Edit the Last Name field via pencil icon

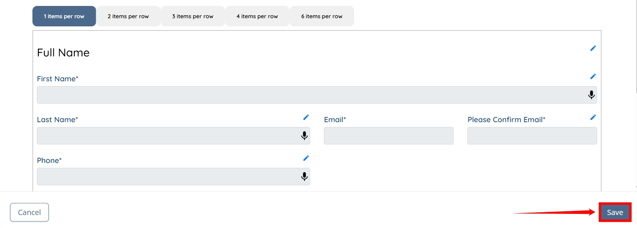click(306, 117)
